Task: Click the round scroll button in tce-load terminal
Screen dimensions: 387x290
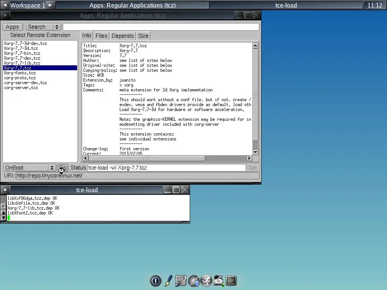Action: 3,207
